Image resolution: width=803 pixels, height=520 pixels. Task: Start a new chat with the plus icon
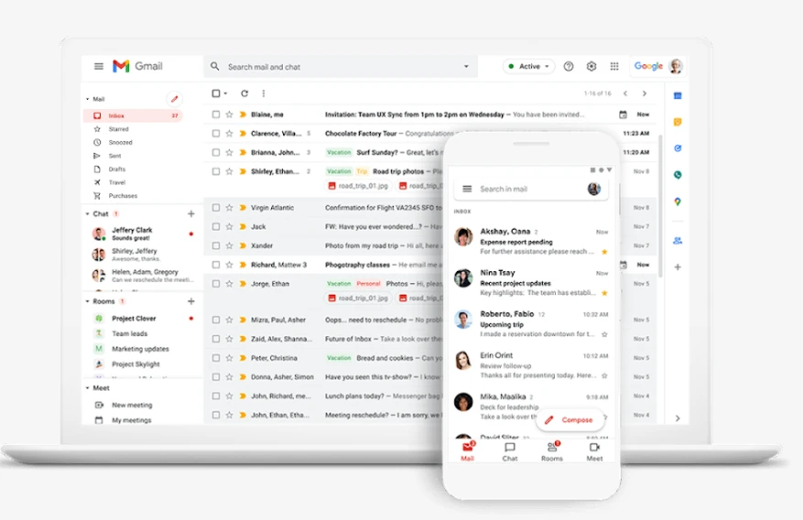pos(191,213)
